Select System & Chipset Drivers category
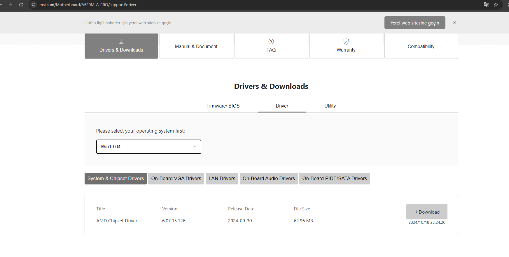 pos(116,179)
